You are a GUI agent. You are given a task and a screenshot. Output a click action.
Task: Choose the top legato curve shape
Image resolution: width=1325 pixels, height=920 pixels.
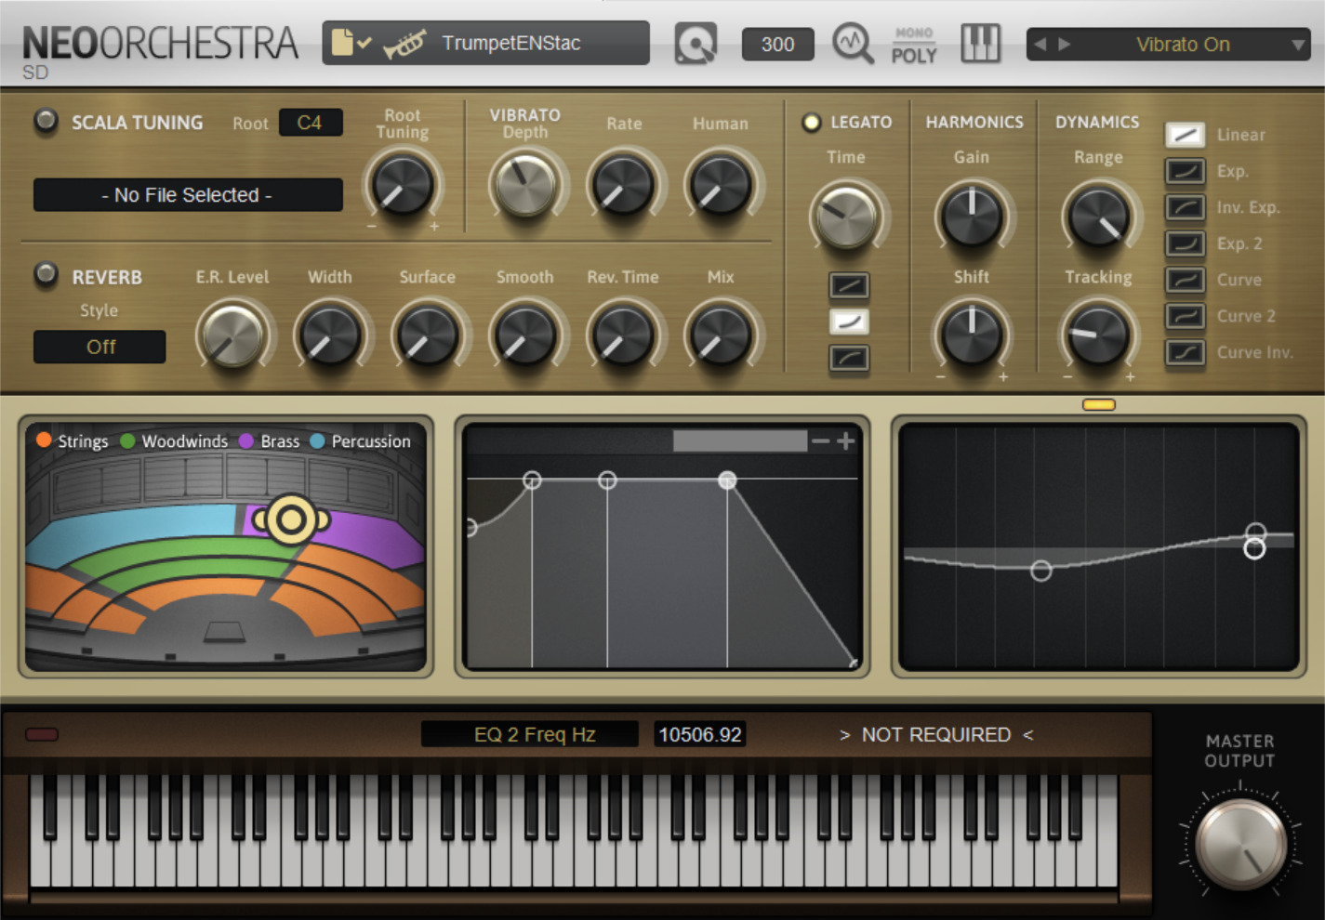click(x=849, y=285)
